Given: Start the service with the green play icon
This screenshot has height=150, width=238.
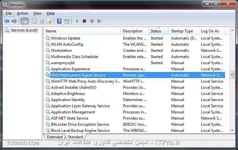Looking at the screenshot, I should [x=77, y=21].
